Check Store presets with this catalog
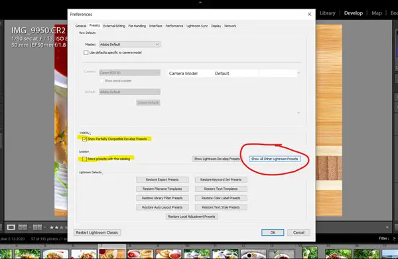The width and height of the screenshot is (398, 259). point(84,159)
